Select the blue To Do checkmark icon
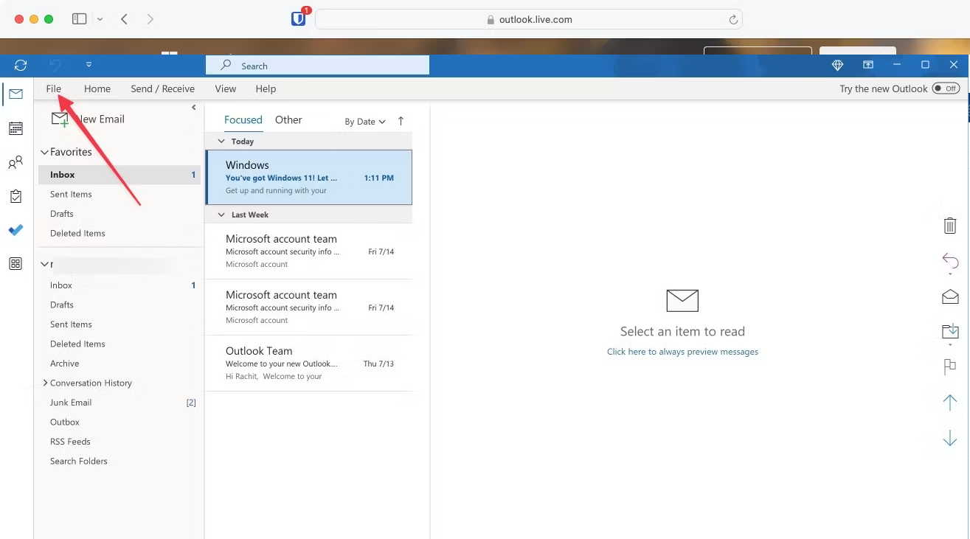The width and height of the screenshot is (970, 539). point(15,230)
